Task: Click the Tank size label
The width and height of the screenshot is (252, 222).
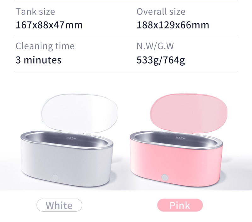Action: click(x=35, y=12)
